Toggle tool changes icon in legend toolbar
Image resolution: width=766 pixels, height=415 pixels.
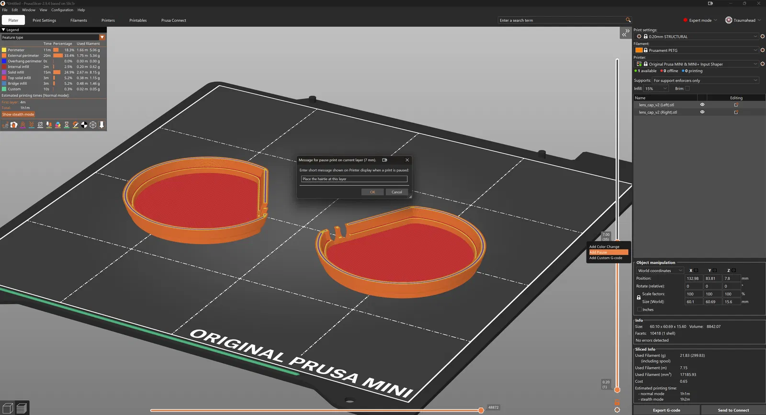click(49, 125)
